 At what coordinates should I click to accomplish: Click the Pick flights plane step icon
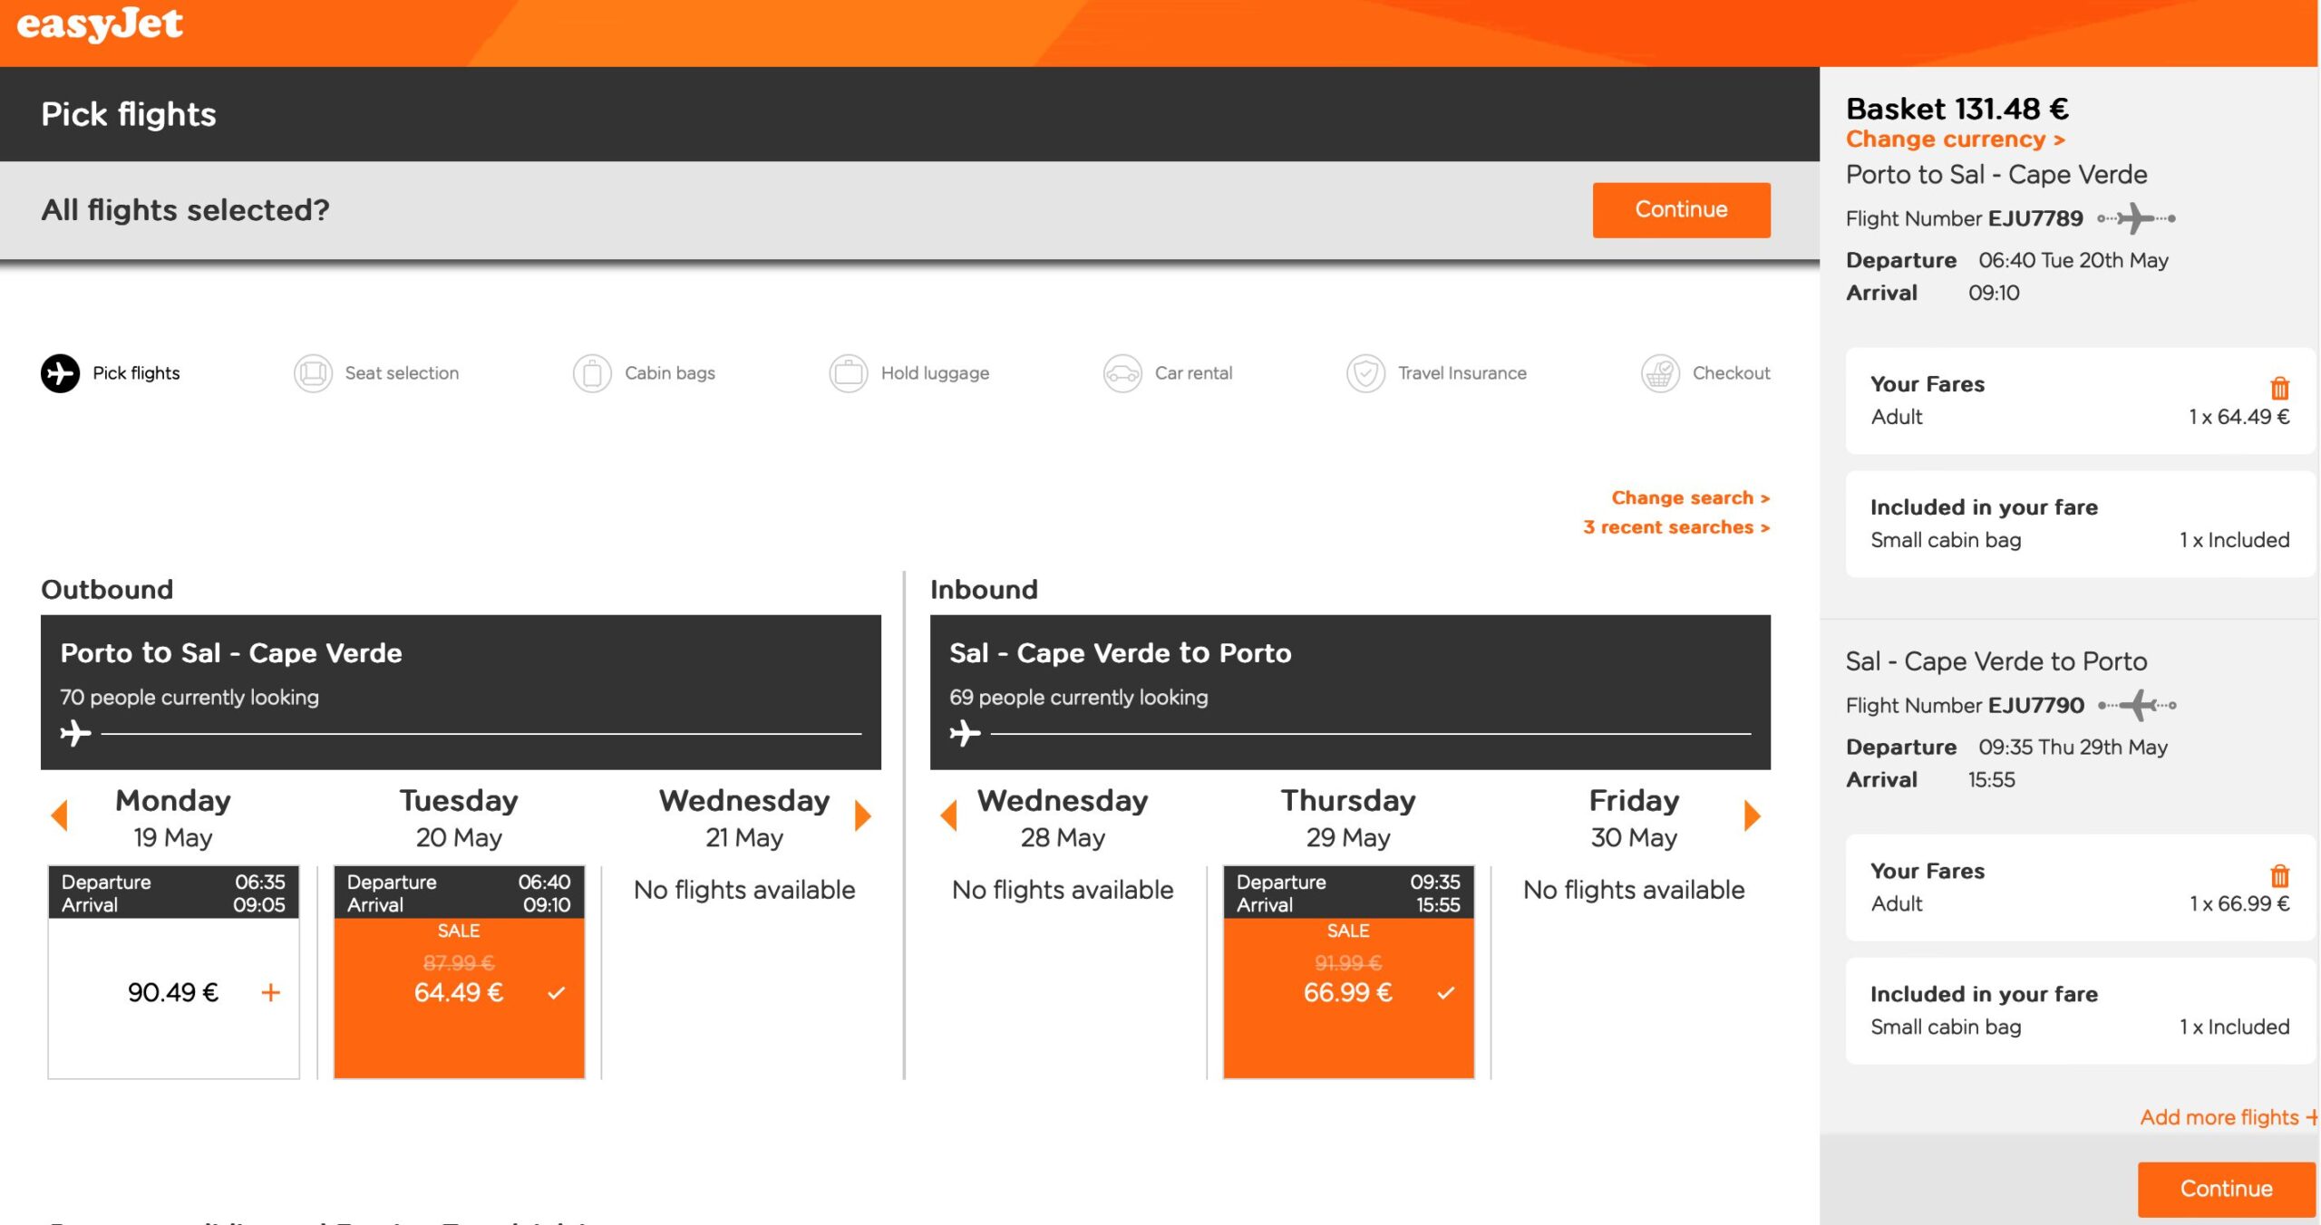60,373
